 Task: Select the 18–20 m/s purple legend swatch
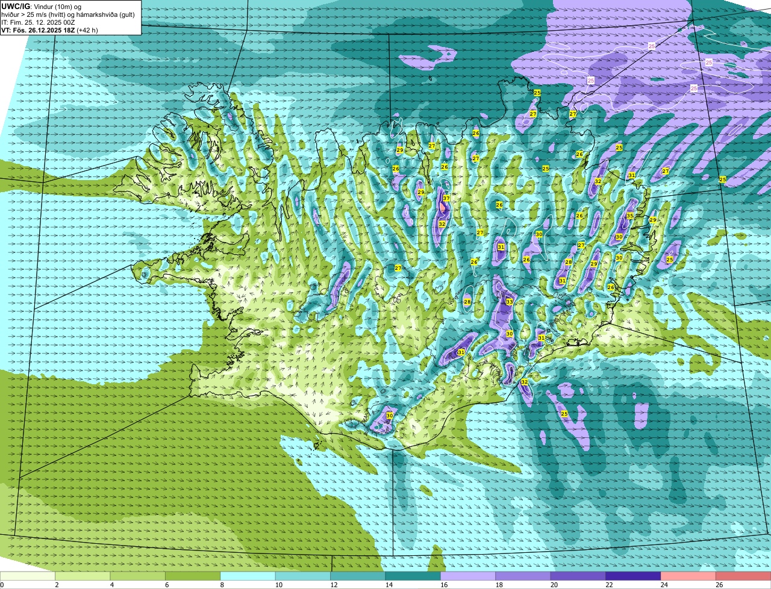(523, 576)
